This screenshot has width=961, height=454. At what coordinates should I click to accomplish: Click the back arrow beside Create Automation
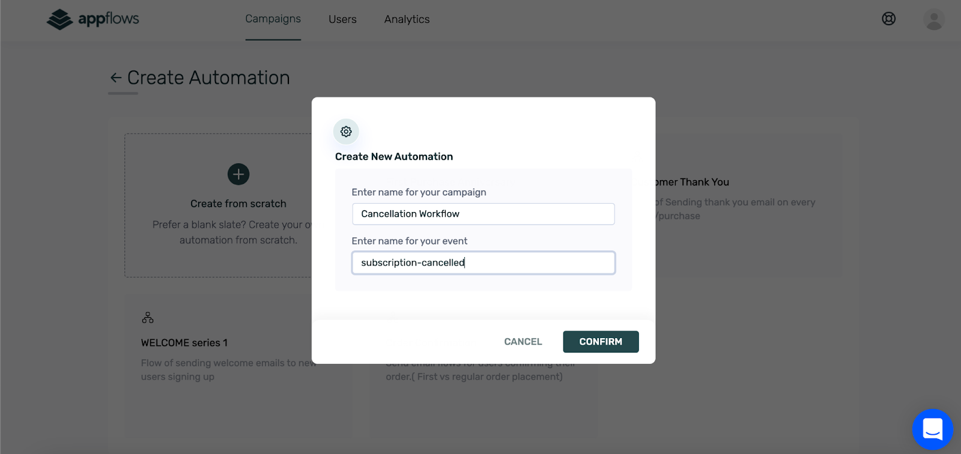coord(116,78)
